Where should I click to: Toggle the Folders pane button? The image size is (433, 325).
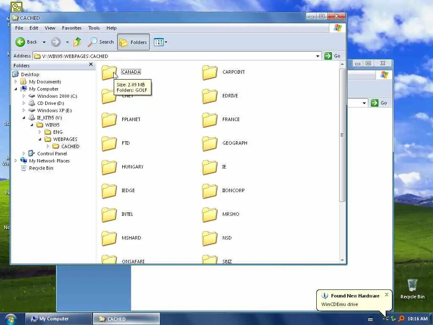tap(133, 42)
